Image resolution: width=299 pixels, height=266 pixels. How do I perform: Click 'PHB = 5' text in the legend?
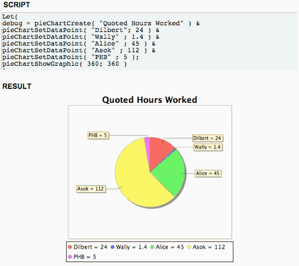85,257
